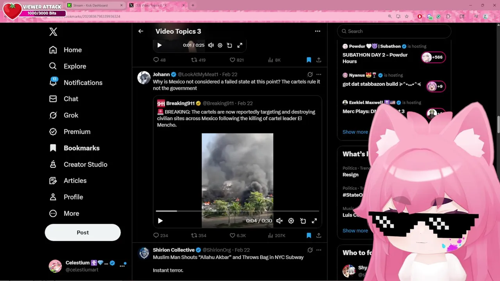Play the top video at 0:01 / 0:25
This screenshot has height=281, width=500.
pyautogui.click(x=159, y=45)
